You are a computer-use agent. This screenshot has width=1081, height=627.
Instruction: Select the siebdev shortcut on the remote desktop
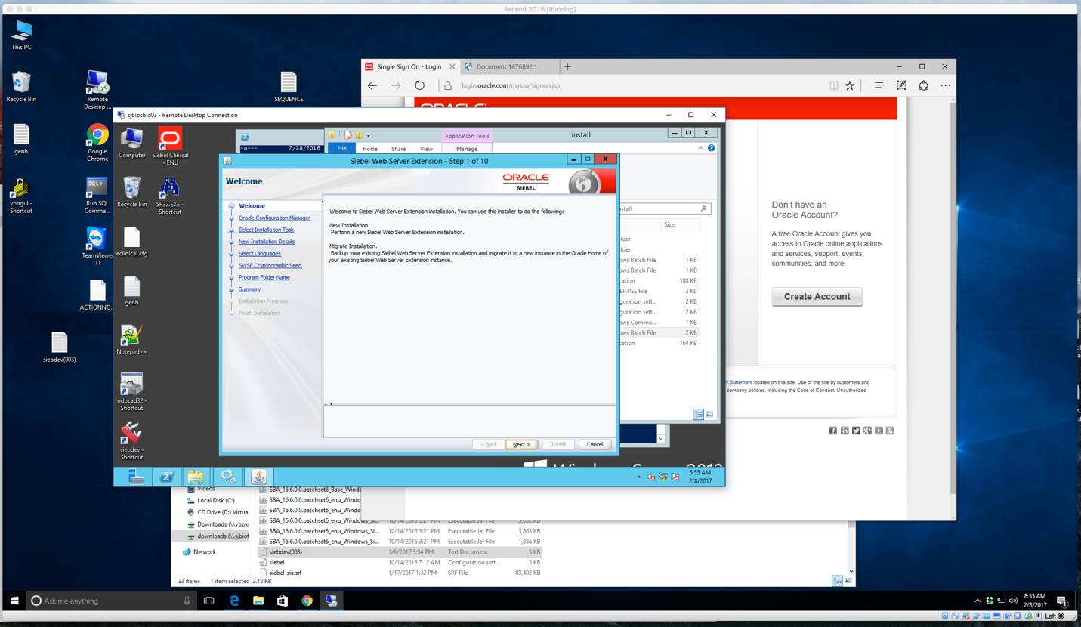pyautogui.click(x=131, y=441)
